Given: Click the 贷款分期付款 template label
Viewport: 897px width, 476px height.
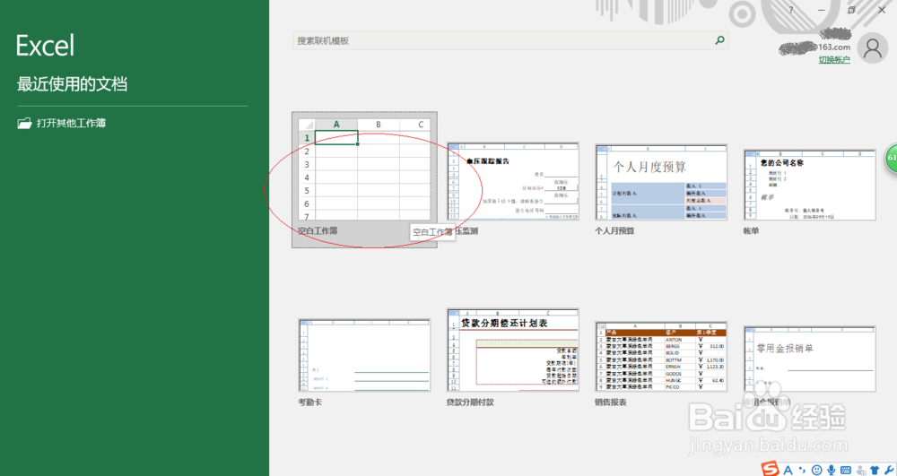Looking at the screenshot, I should tap(470, 402).
